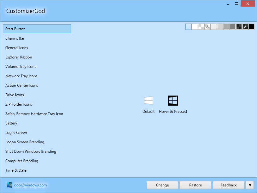Show Network Tray Icons category
This screenshot has width=257, height=193.
[x=37, y=76]
